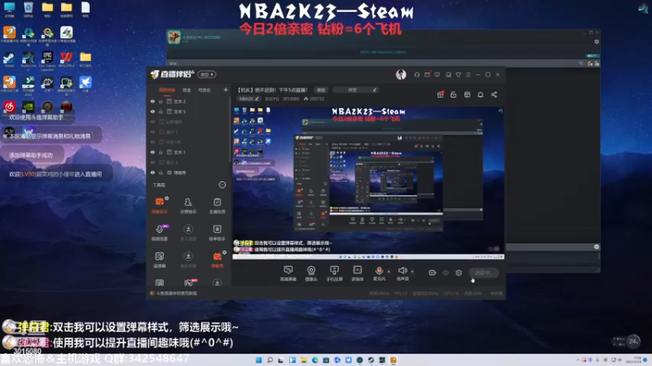The height and width of the screenshot is (366, 652).
Task: Toggle the preview eye icon in bottom bar
Action: click(x=445, y=272)
